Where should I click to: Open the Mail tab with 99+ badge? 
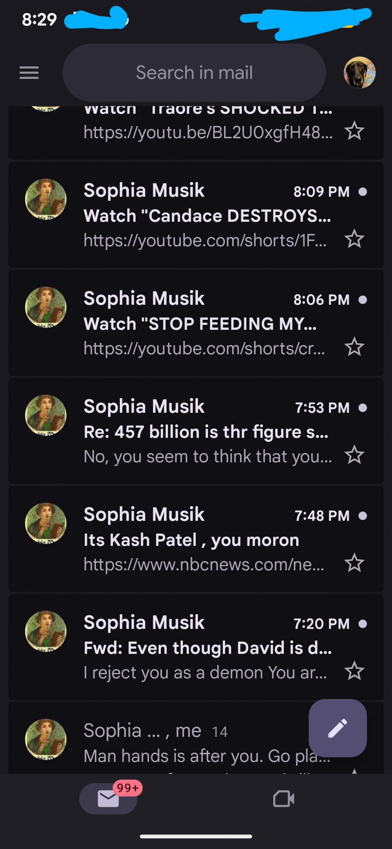tap(108, 798)
